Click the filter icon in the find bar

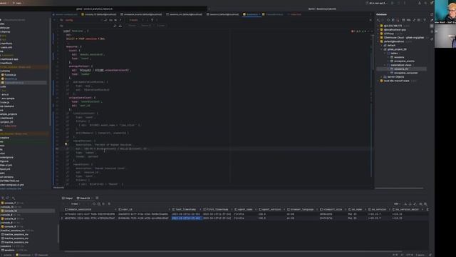click(152, 20)
